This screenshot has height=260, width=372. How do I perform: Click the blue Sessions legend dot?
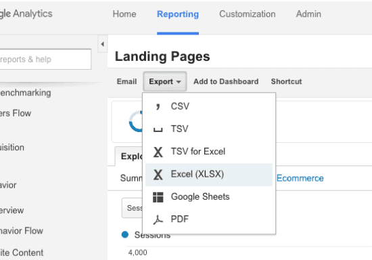tap(125, 234)
